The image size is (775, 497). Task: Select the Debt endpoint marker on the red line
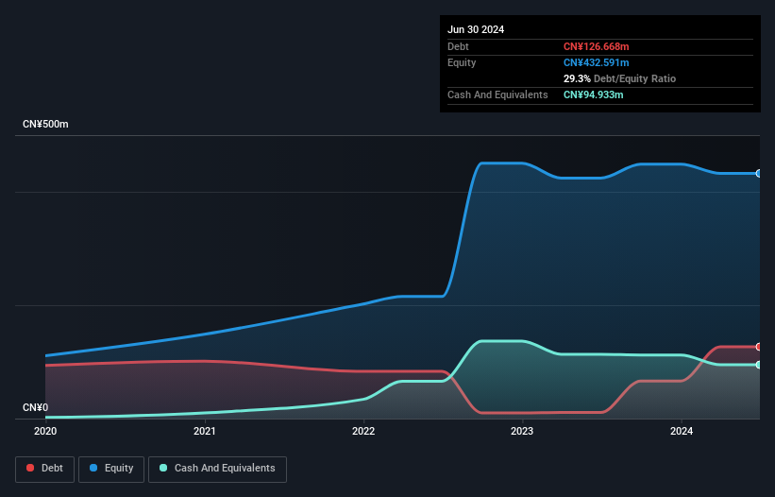tap(759, 347)
